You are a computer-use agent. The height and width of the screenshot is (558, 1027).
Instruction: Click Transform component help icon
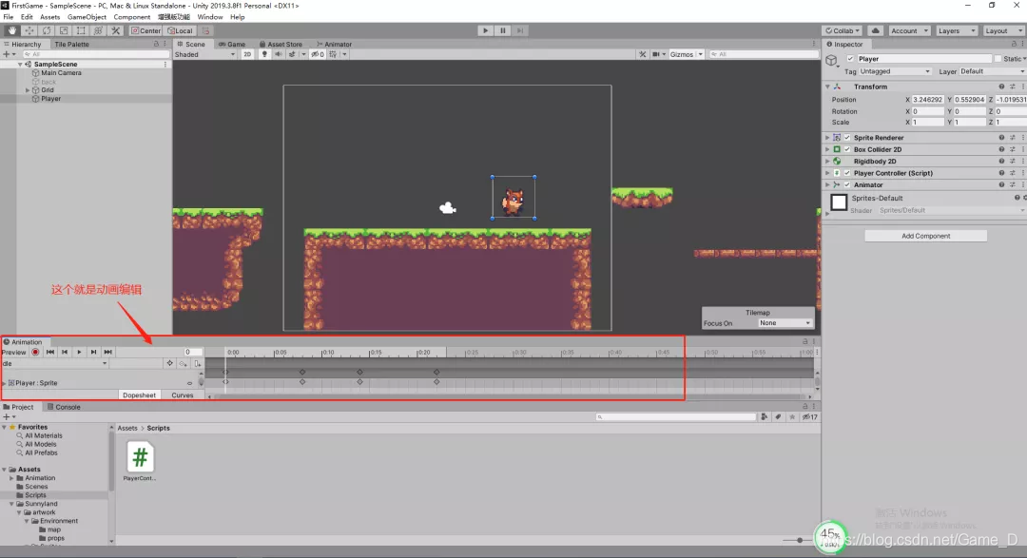point(1001,87)
